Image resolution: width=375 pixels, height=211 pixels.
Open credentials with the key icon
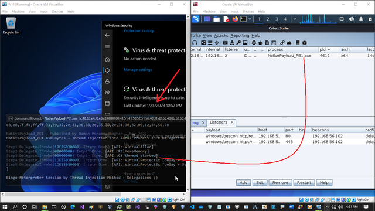click(x=238, y=43)
